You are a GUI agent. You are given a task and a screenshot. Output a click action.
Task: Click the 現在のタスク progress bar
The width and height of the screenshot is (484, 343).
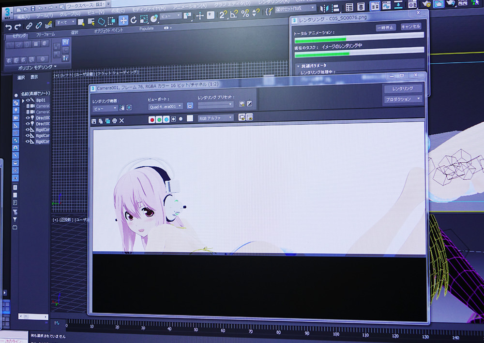[x=359, y=52]
